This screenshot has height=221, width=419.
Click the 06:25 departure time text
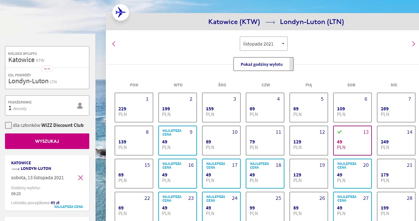(x=16, y=194)
